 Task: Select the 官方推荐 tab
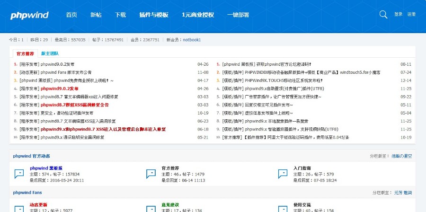click(25, 53)
